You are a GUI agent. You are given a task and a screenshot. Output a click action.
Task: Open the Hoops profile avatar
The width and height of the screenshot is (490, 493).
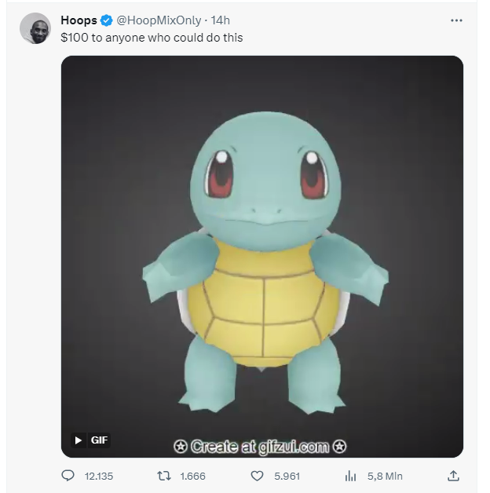[x=35, y=28]
